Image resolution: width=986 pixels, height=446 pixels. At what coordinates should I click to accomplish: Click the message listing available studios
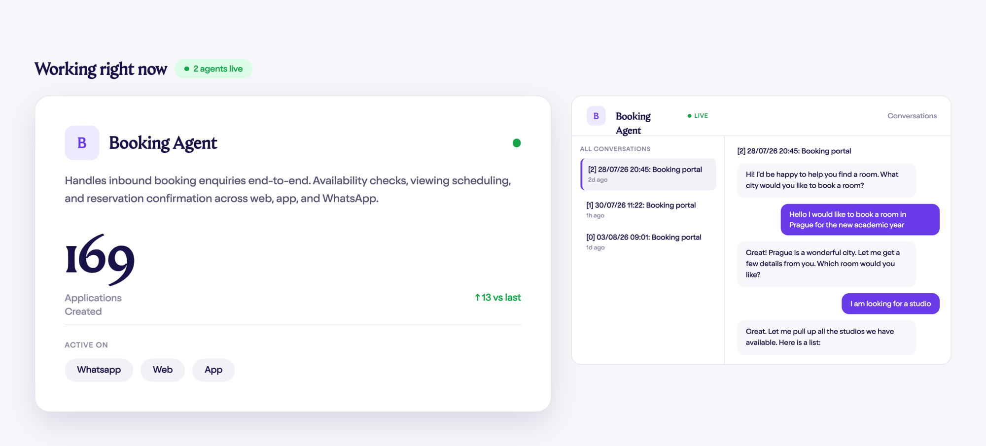(x=826, y=337)
